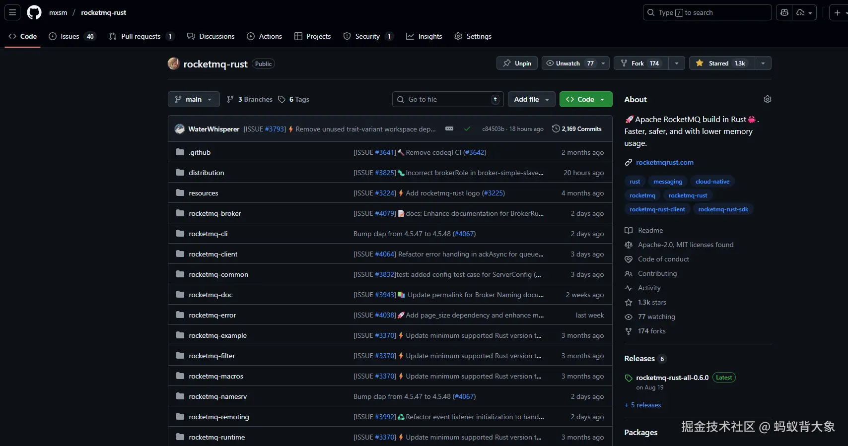
Task: Click the GitHub logo home icon
Action: 34,12
